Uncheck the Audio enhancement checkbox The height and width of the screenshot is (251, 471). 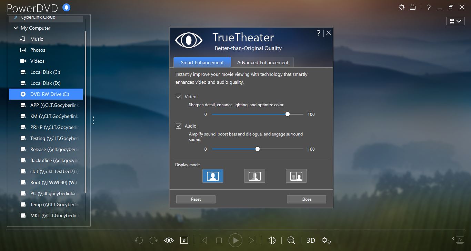point(179,126)
